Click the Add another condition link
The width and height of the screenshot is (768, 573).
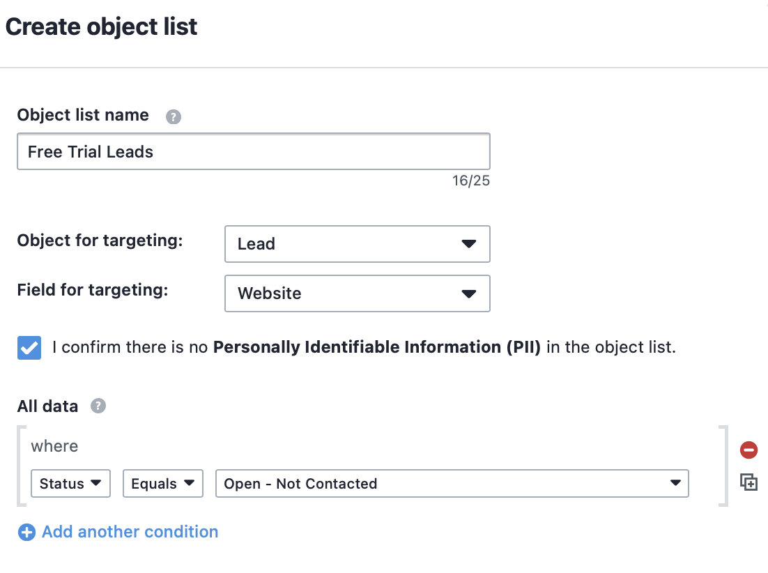click(x=130, y=532)
